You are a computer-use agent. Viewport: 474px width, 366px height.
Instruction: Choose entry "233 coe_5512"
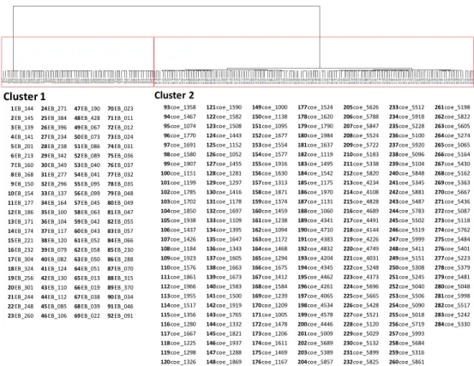[x=406, y=107]
